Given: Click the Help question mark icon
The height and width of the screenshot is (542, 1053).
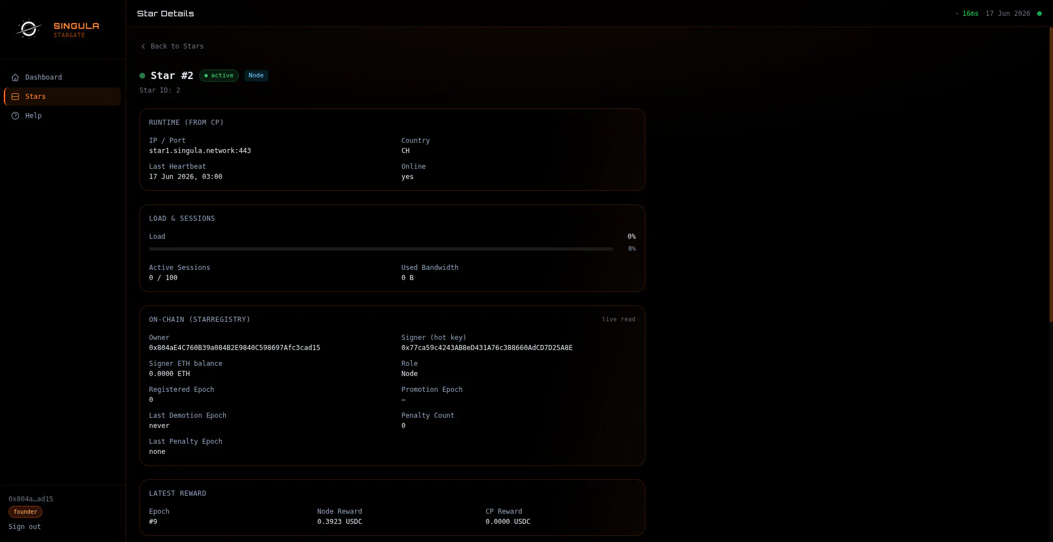Looking at the screenshot, I should click(x=15, y=116).
